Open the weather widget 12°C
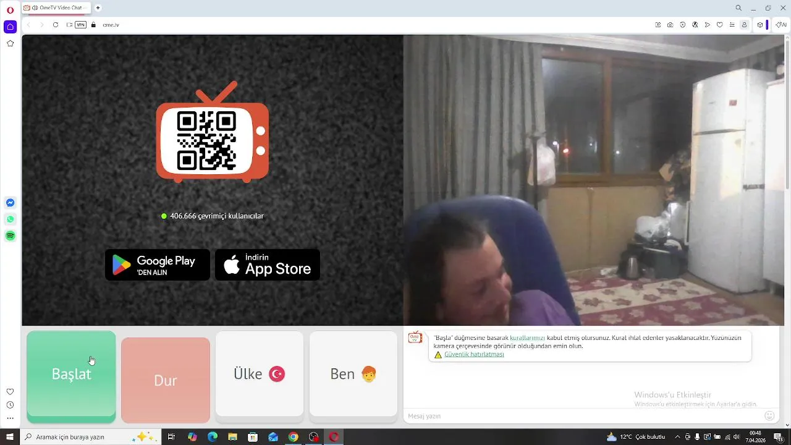The height and width of the screenshot is (445, 791). (x=637, y=437)
